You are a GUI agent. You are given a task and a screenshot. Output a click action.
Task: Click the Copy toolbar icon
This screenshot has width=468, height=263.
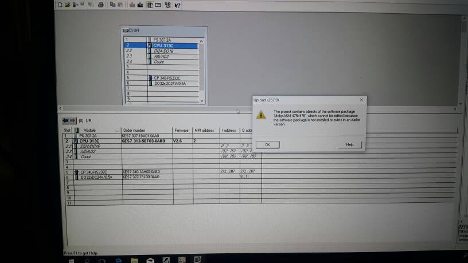[x=112, y=5]
